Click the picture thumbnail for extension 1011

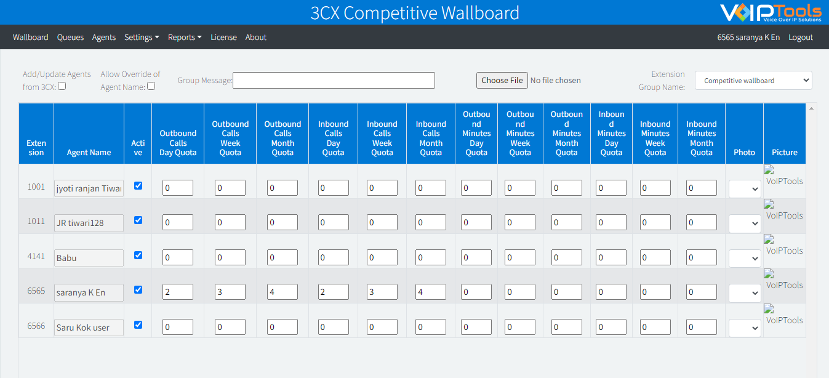point(784,210)
